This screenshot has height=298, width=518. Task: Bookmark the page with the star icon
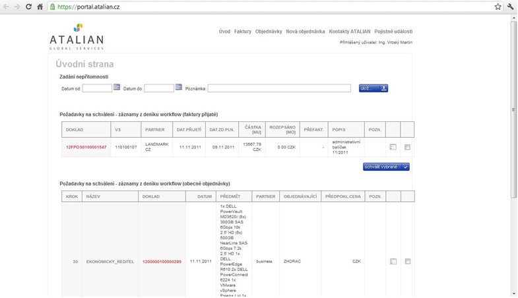[498, 7]
